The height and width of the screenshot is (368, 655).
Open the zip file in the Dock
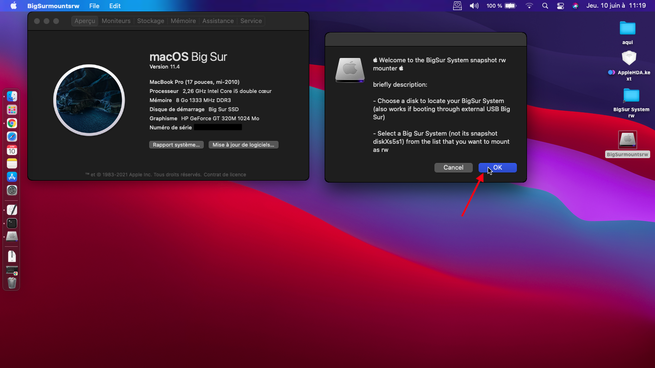tap(12, 256)
